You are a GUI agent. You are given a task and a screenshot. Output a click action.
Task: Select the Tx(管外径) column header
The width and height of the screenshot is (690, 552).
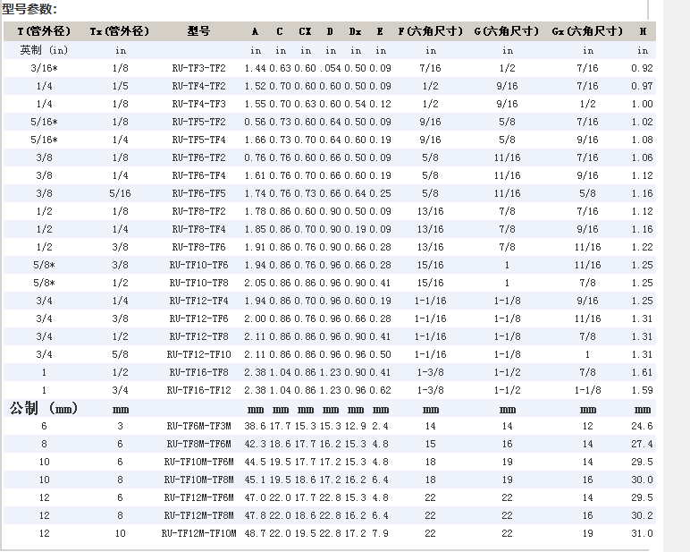click(120, 31)
